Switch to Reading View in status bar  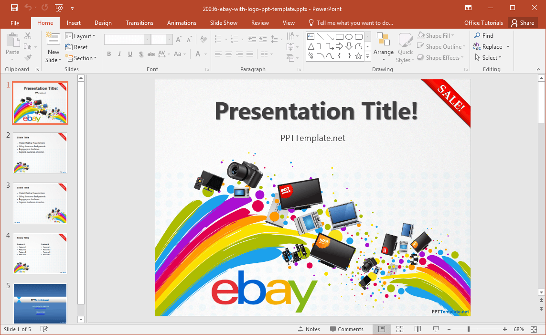tap(418, 329)
